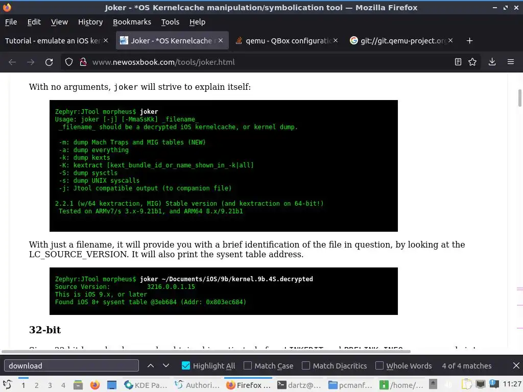Close the git.qemu-project.org tab

click(x=450, y=41)
